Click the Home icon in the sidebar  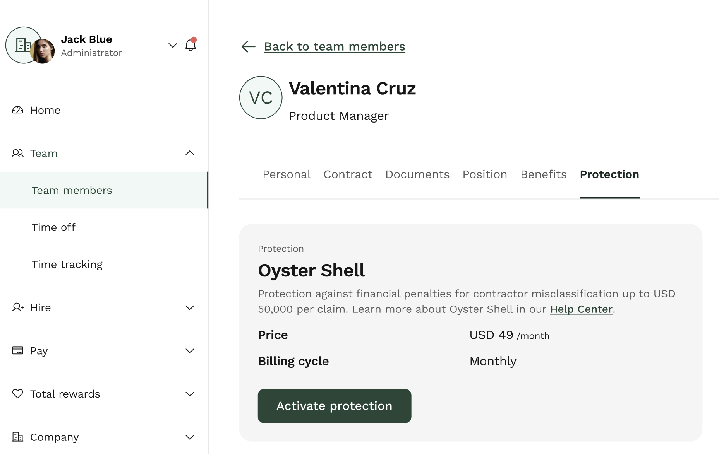[x=17, y=110]
